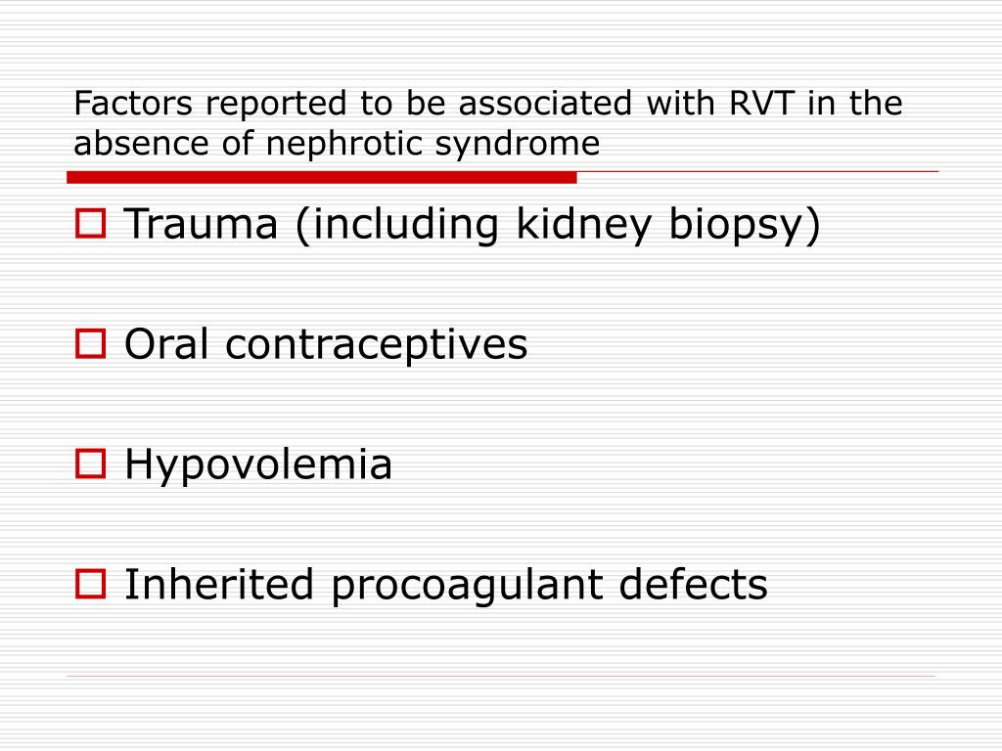Select the word 'nephrotic' in the title
The width and height of the screenshot is (1002, 751).
click(x=344, y=145)
